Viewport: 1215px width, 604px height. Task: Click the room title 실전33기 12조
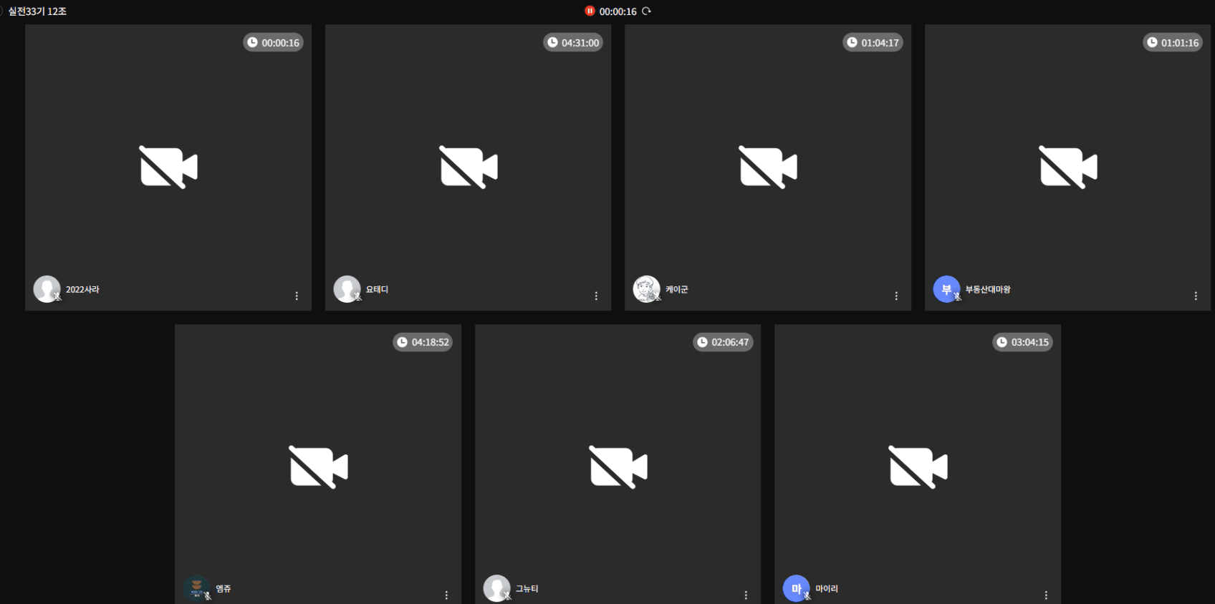tap(37, 11)
